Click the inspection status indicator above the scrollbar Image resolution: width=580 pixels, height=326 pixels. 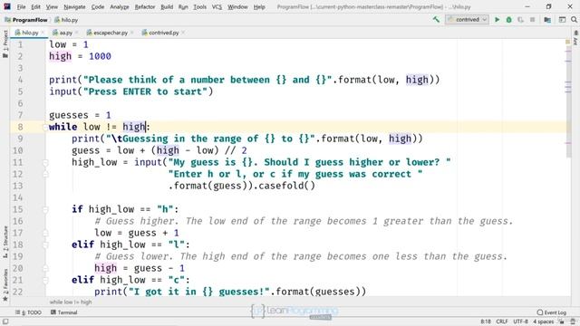point(568,43)
